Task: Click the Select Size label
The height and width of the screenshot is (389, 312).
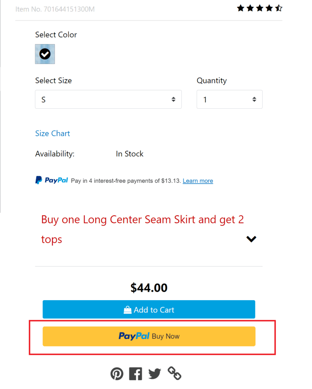Action: click(x=54, y=81)
